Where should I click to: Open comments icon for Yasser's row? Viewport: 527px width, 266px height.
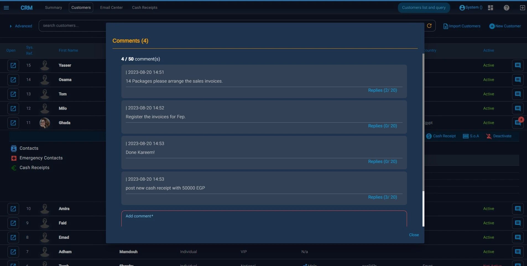coord(518,65)
